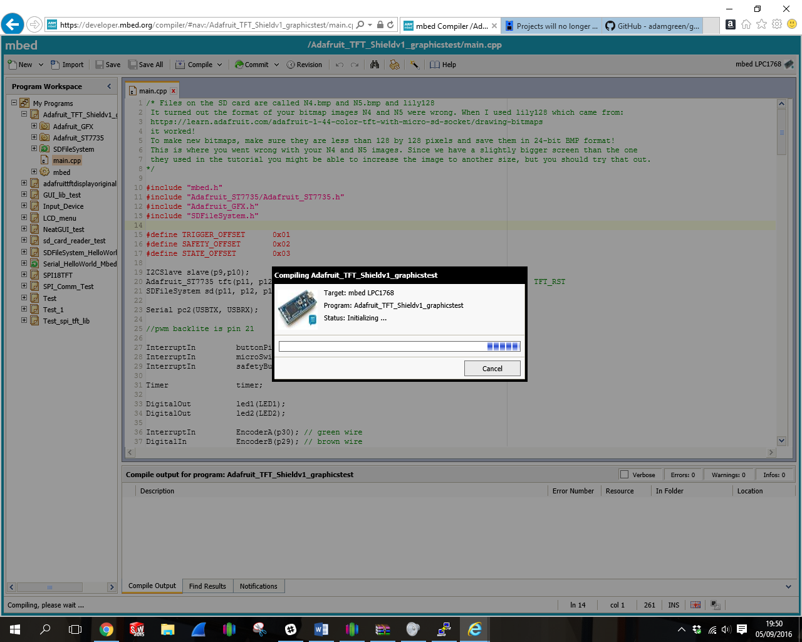This screenshot has height=642, width=802.
Task: Open mbed compiler Help
Action: 442,65
